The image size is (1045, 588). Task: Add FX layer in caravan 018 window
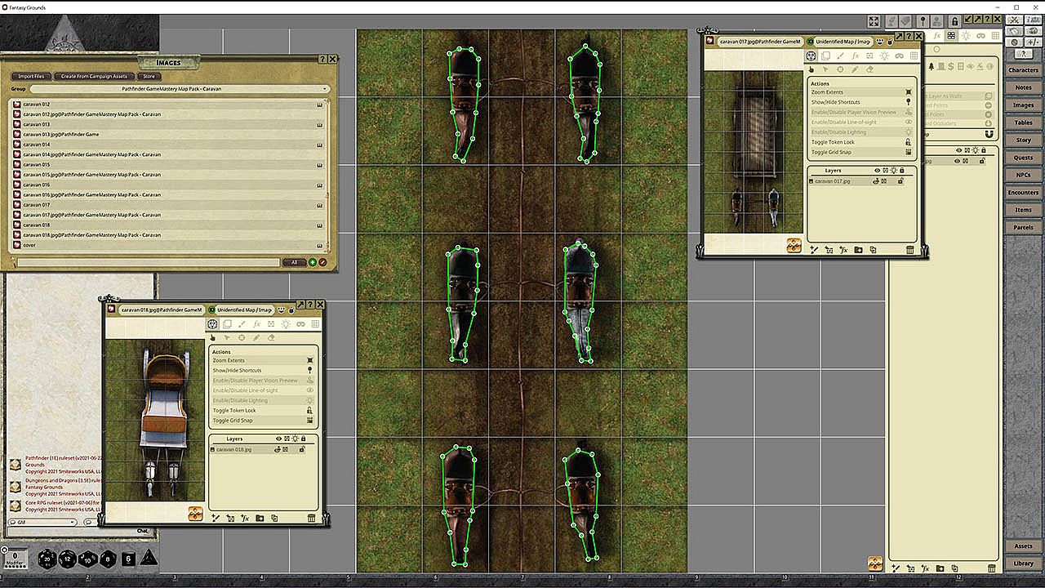[245, 518]
